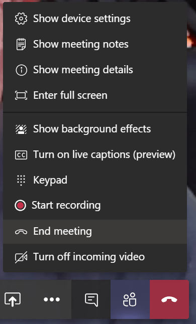Choose Start recording from the menu
This screenshot has height=324, width=196.
[95, 206]
